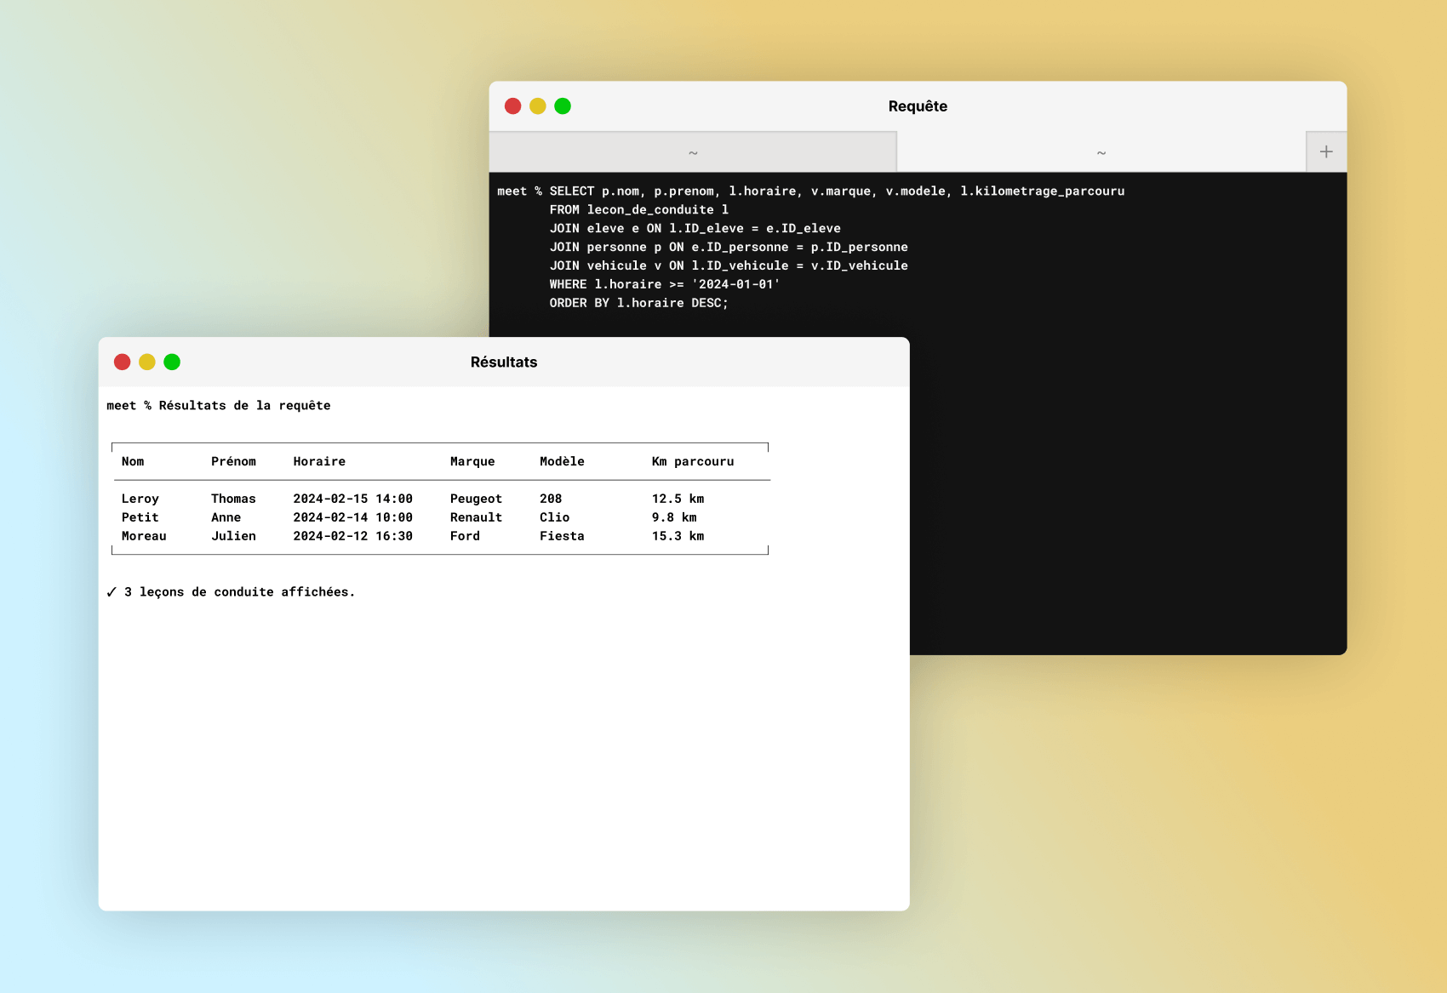Viewport: 1447px width, 993px height.
Task: Close the Résultats window
Action: (122, 362)
